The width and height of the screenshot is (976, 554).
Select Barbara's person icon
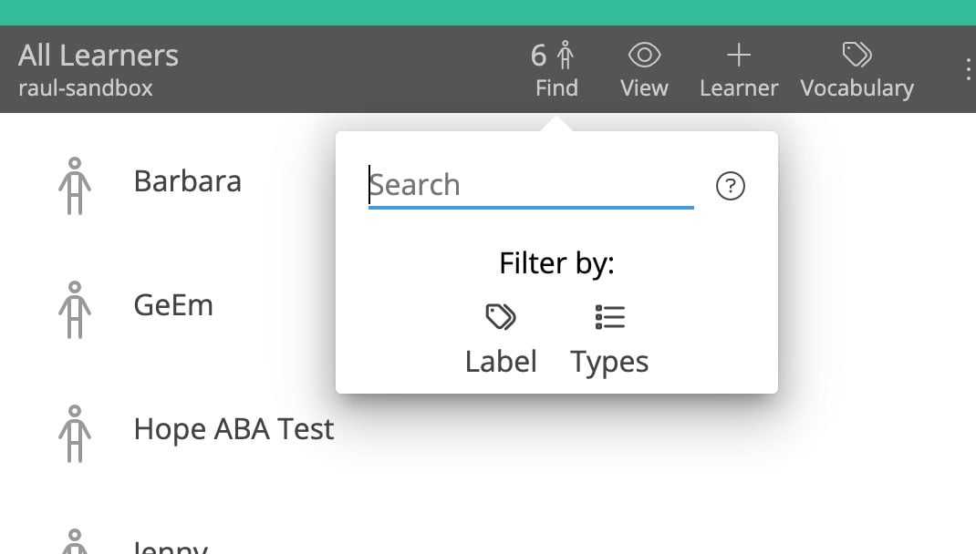click(x=75, y=186)
